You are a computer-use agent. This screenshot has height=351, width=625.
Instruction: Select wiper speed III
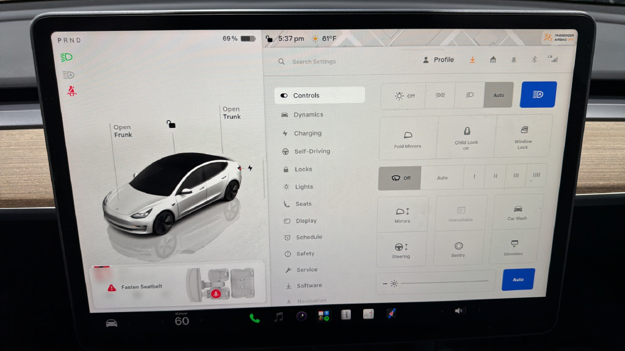click(x=516, y=175)
